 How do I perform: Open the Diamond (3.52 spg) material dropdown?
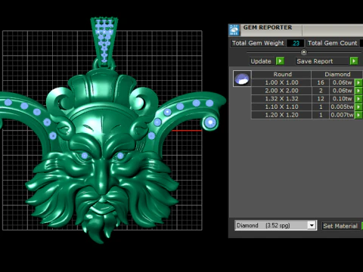click(312, 225)
